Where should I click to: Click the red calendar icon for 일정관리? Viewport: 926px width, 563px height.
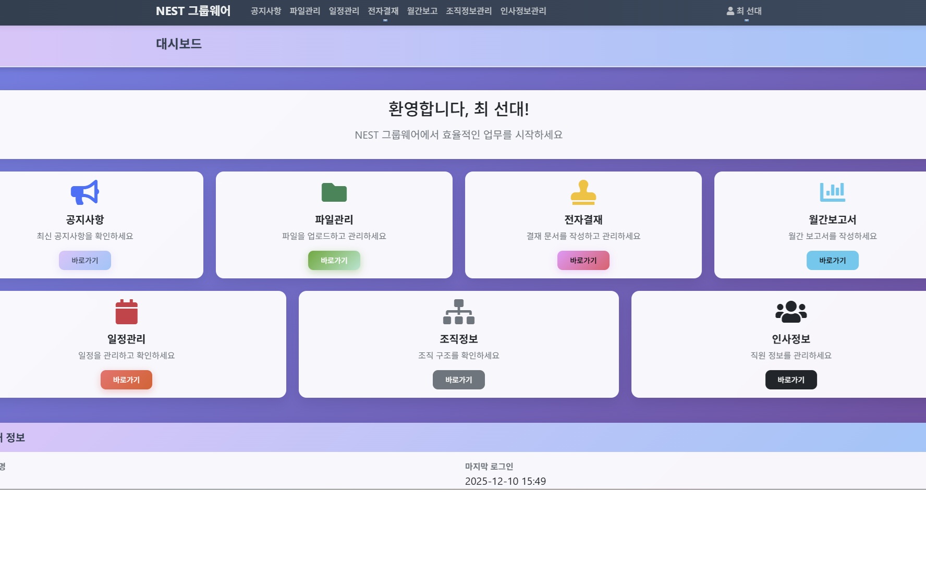(x=126, y=312)
